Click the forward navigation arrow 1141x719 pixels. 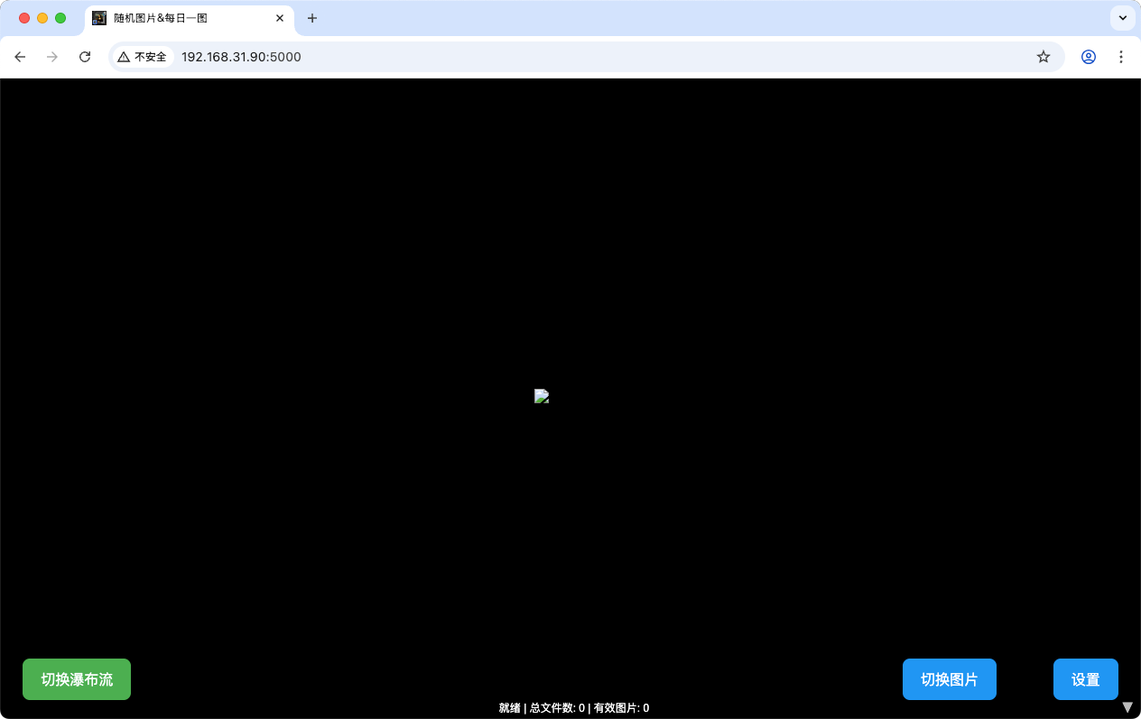[51, 56]
